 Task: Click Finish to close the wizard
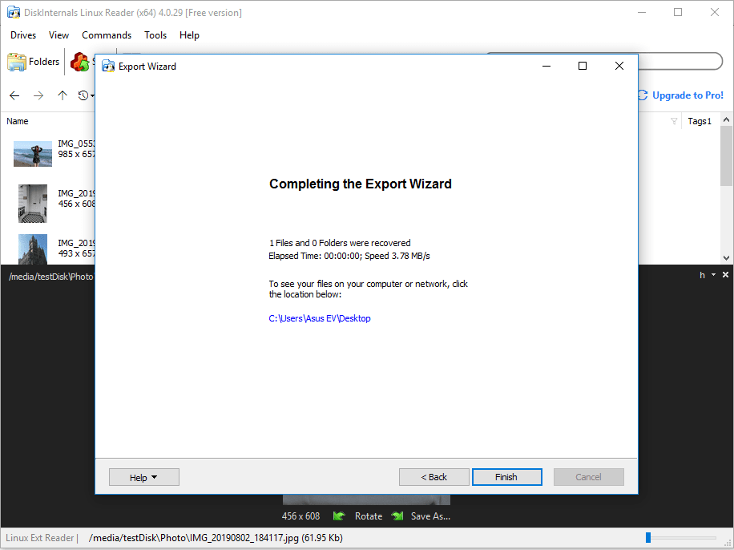click(507, 477)
